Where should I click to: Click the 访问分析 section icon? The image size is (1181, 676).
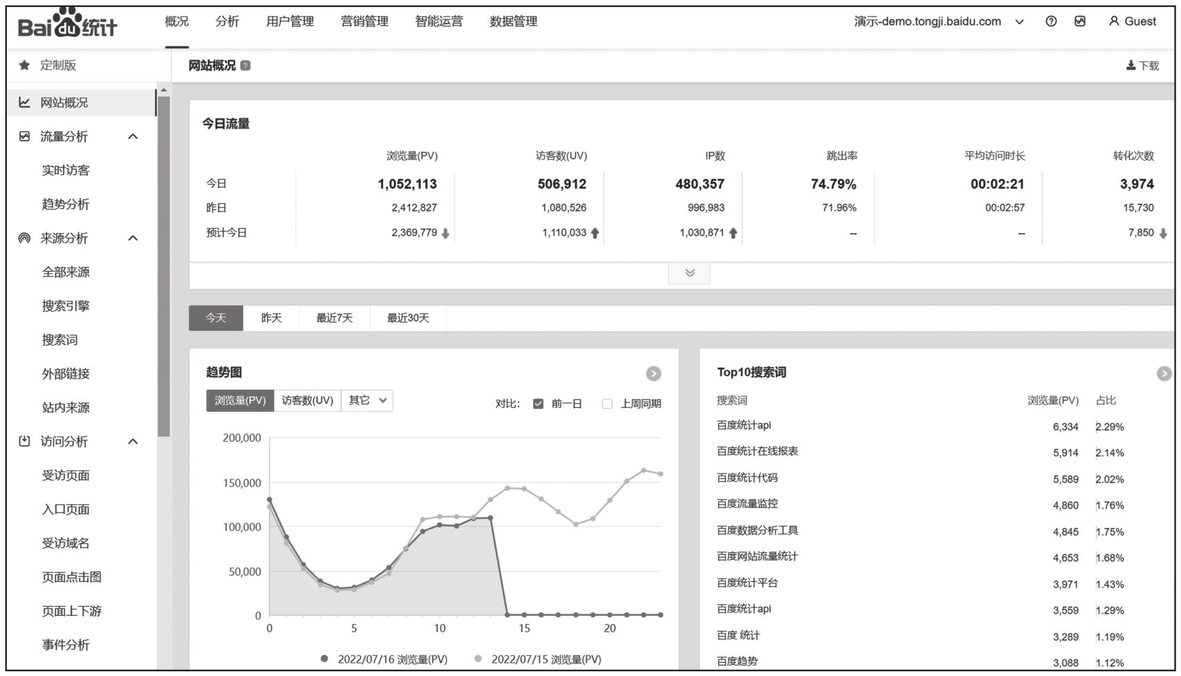click(25, 441)
